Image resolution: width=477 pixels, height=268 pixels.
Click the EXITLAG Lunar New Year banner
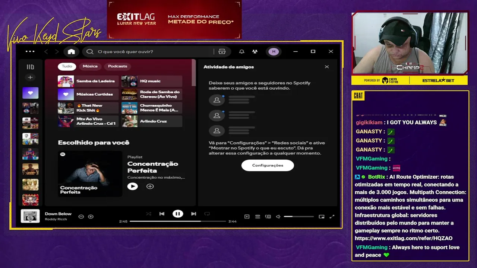[174, 19]
